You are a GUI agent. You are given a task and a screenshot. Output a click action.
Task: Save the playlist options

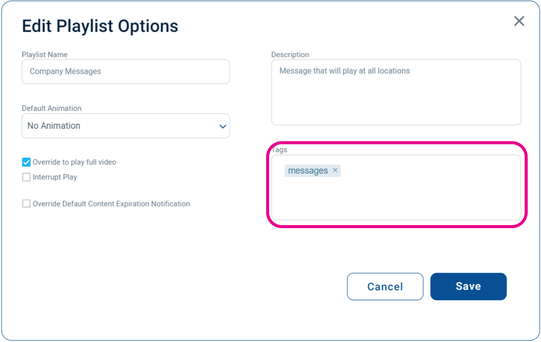[468, 287]
